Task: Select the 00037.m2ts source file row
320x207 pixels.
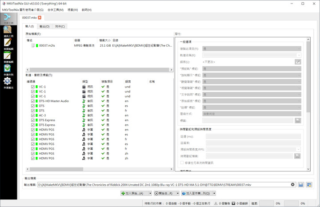Action: coord(100,45)
